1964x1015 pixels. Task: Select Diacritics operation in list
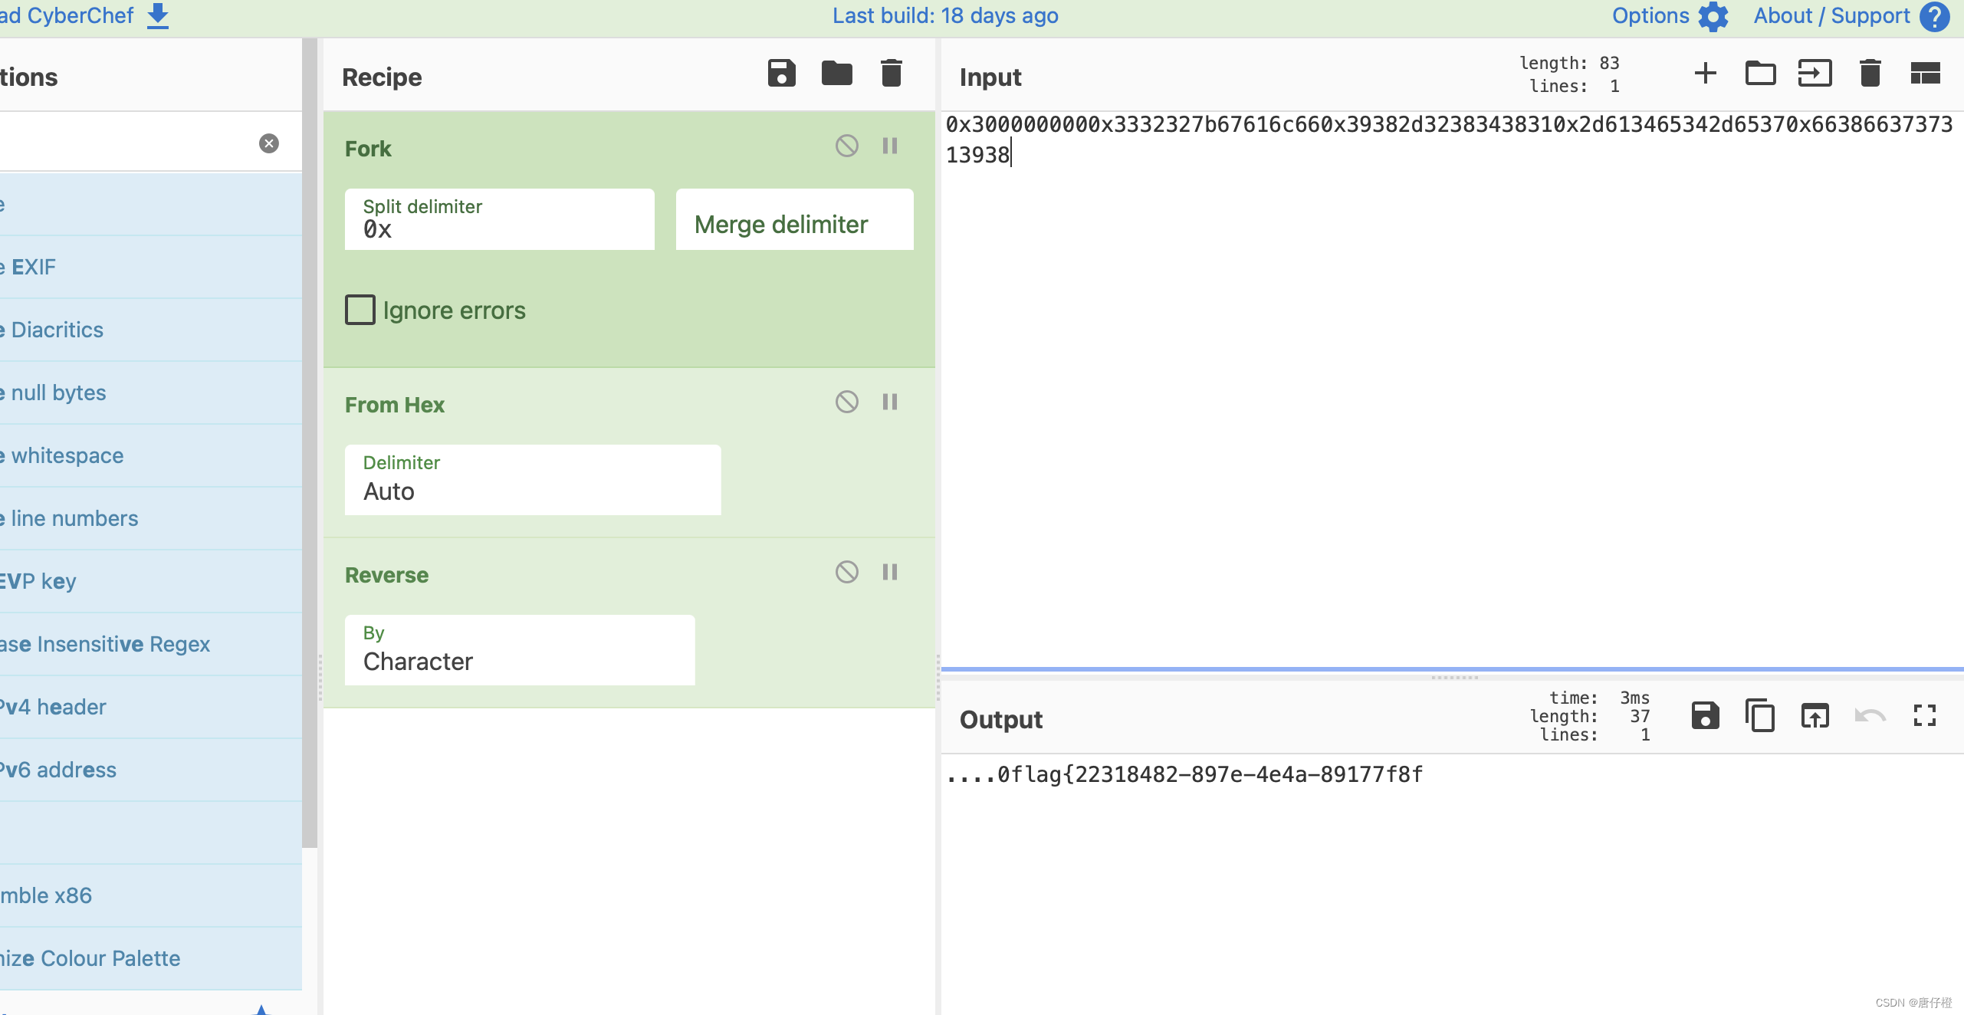(x=57, y=330)
